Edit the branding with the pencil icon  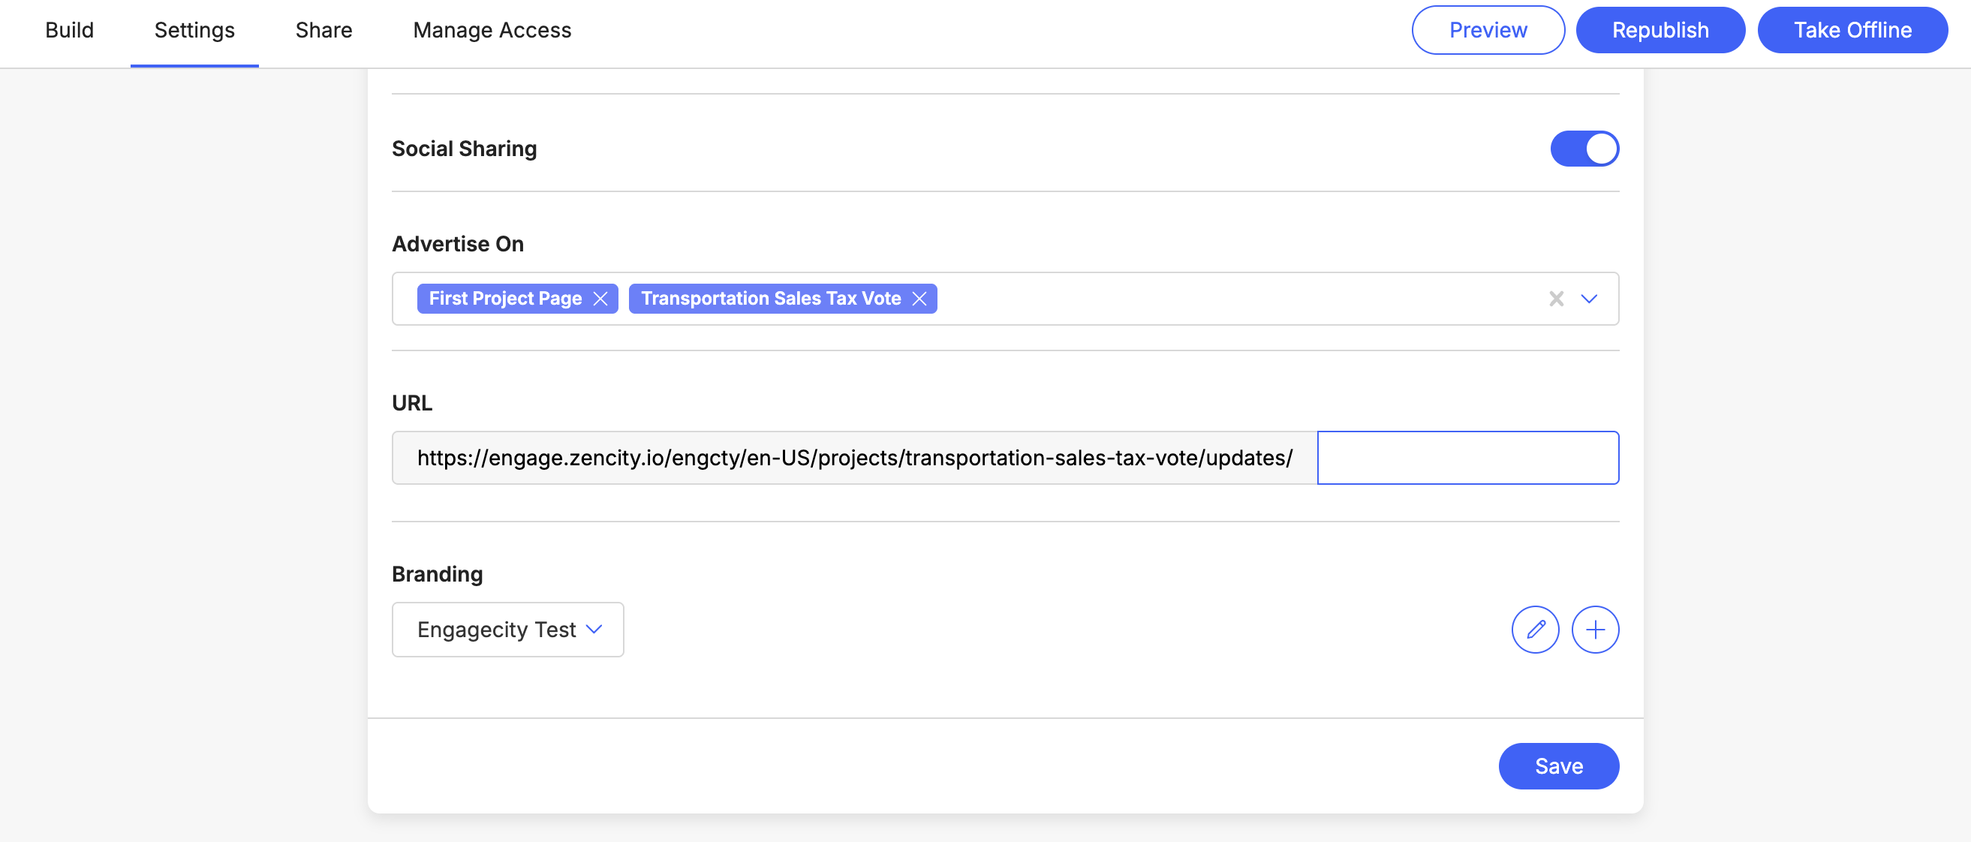pyautogui.click(x=1535, y=630)
